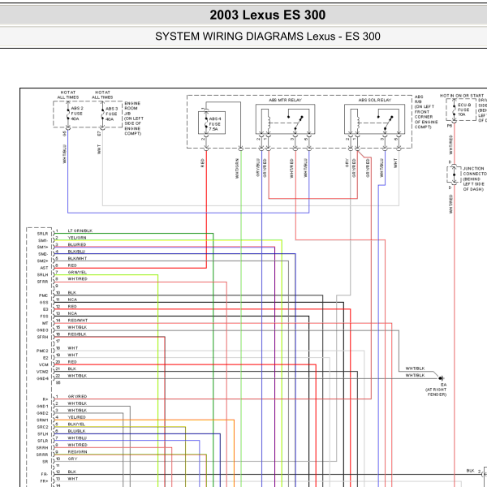Viewport: 487px width, 487px height.
Task: Click the 2003 Lexus ES 300 title
Action: (267, 15)
